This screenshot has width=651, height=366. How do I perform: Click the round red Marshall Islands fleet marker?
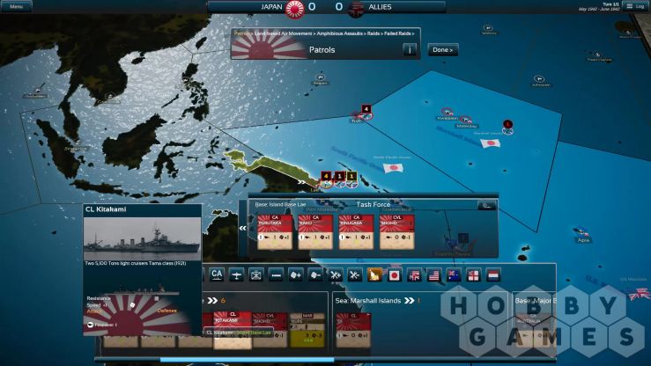507,124
